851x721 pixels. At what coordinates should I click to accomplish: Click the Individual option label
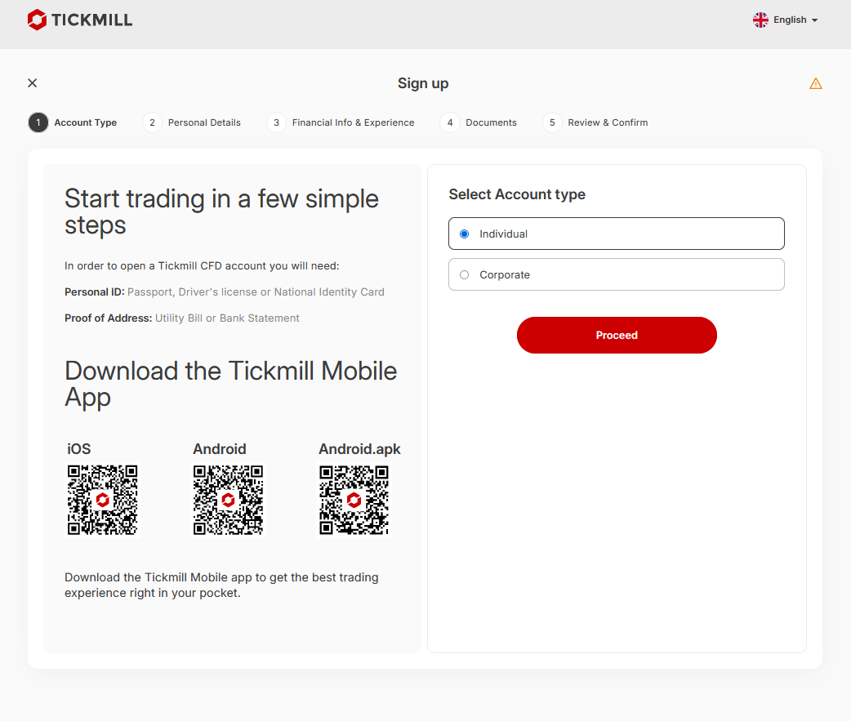click(503, 234)
